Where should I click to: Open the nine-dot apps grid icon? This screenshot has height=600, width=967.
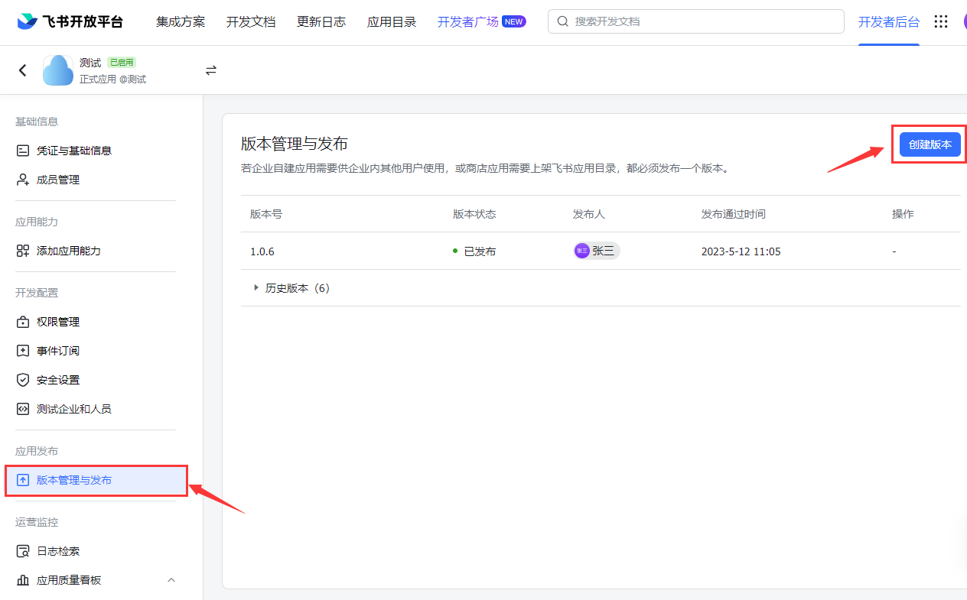click(x=941, y=22)
